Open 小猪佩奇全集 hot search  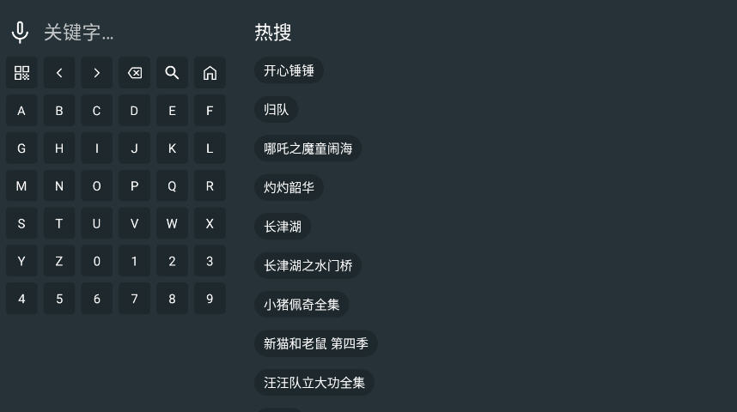pyautogui.click(x=301, y=305)
